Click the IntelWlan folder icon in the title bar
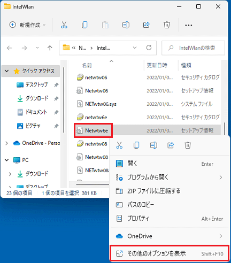The width and height of the screenshot is (231, 263). [7, 6]
